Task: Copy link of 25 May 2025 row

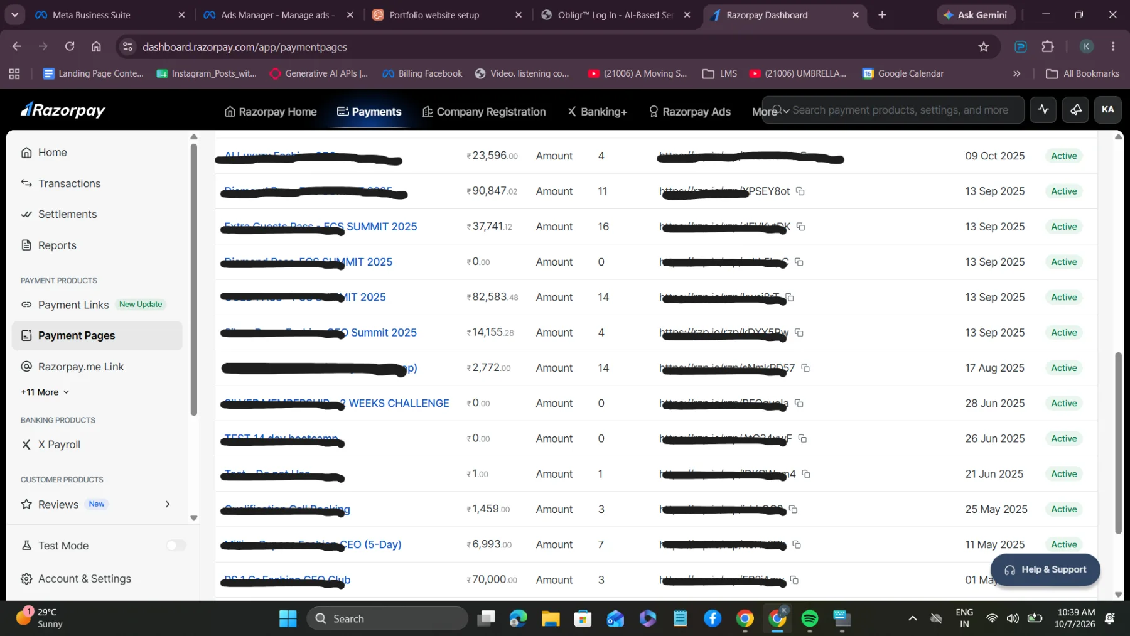Action: tap(793, 509)
